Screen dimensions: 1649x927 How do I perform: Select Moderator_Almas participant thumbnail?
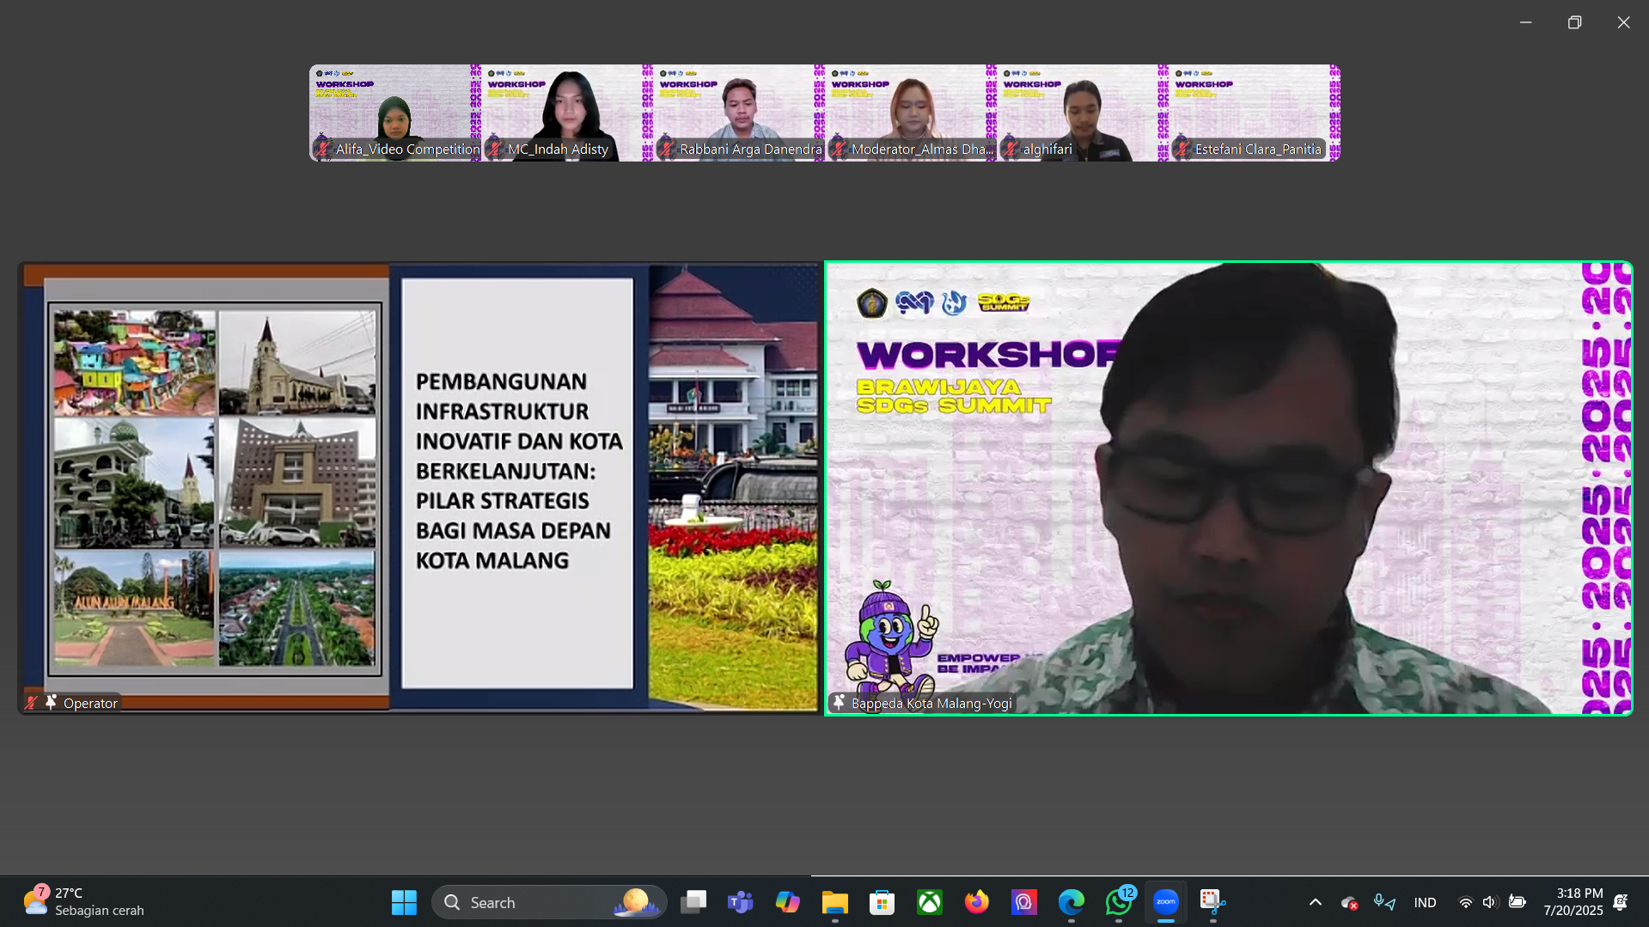click(910, 113)
